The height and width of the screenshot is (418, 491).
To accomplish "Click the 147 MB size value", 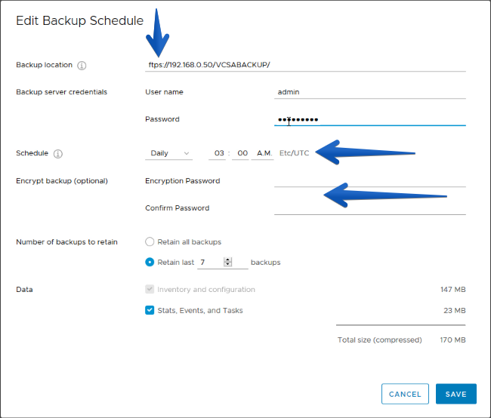I will pos(452,290).
